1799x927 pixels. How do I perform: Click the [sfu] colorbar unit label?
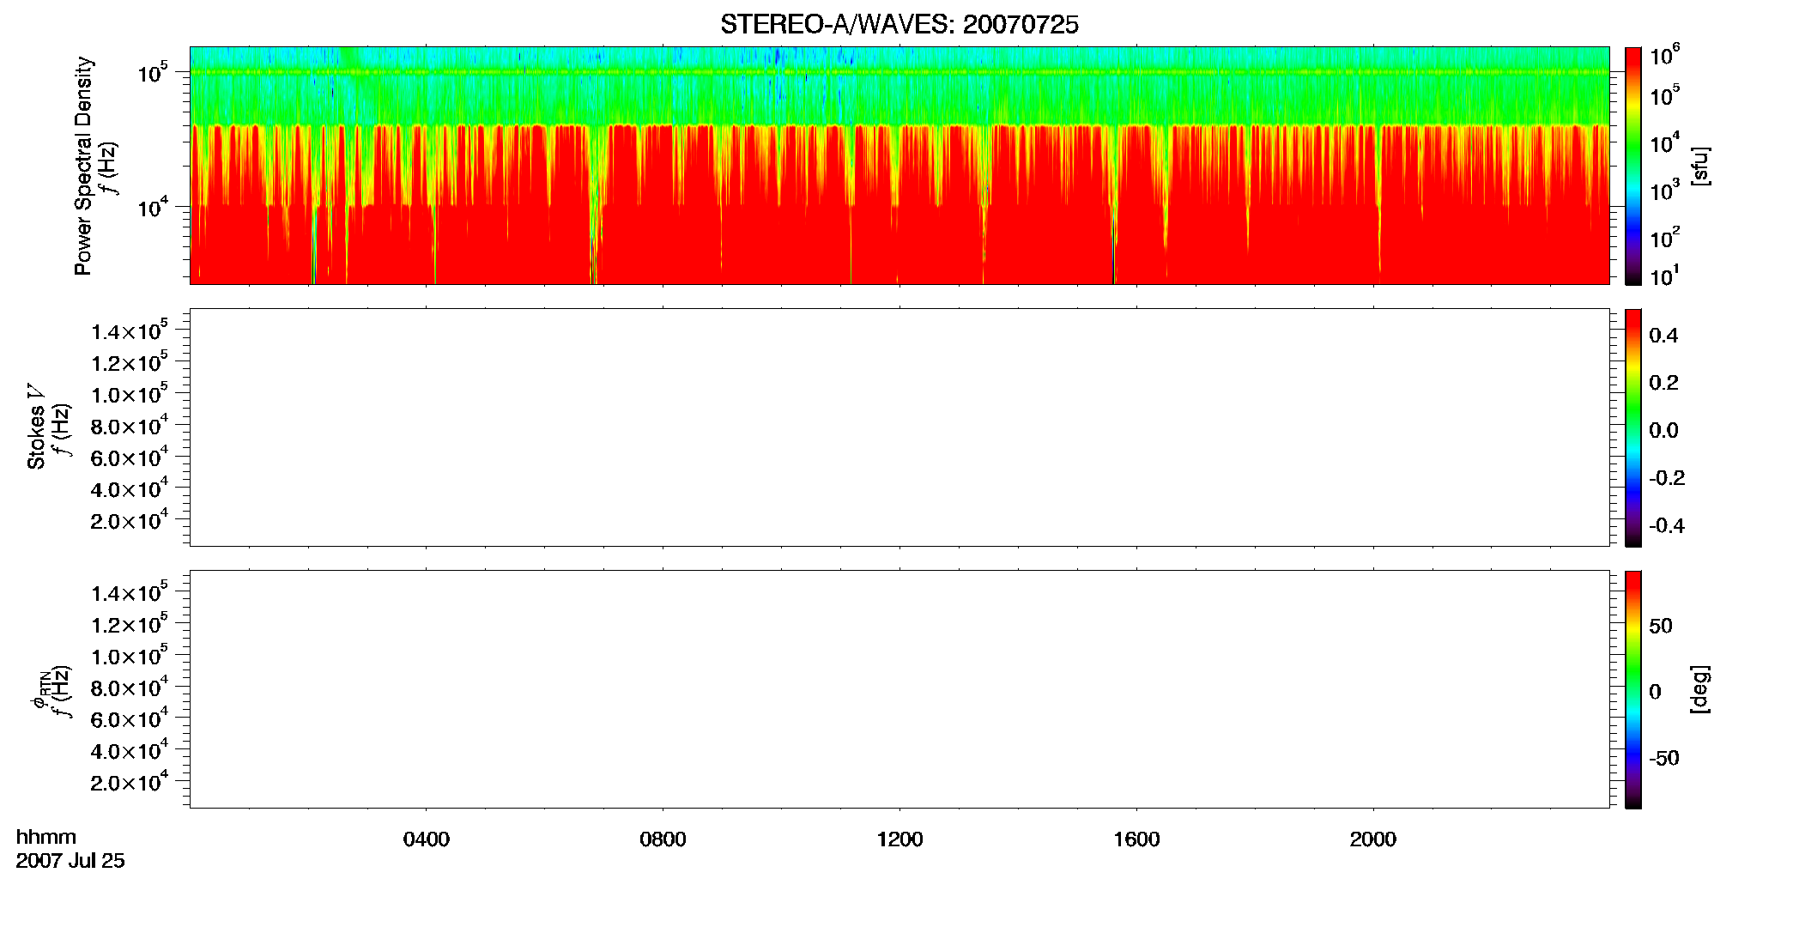(1699, 166)
